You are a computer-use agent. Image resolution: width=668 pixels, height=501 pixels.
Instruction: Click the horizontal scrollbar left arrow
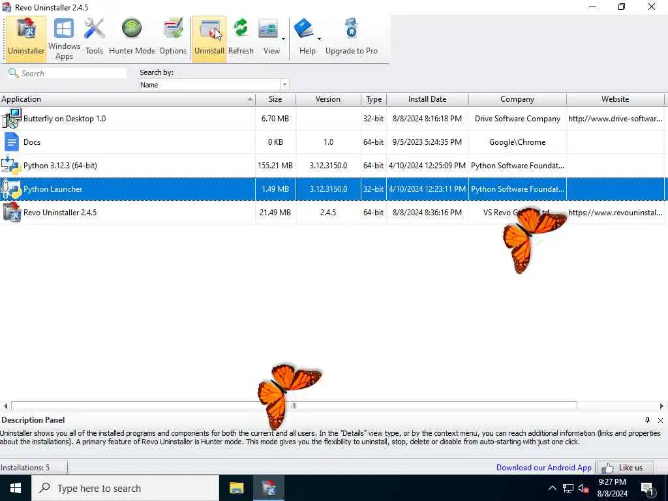[x=5, y=406]
